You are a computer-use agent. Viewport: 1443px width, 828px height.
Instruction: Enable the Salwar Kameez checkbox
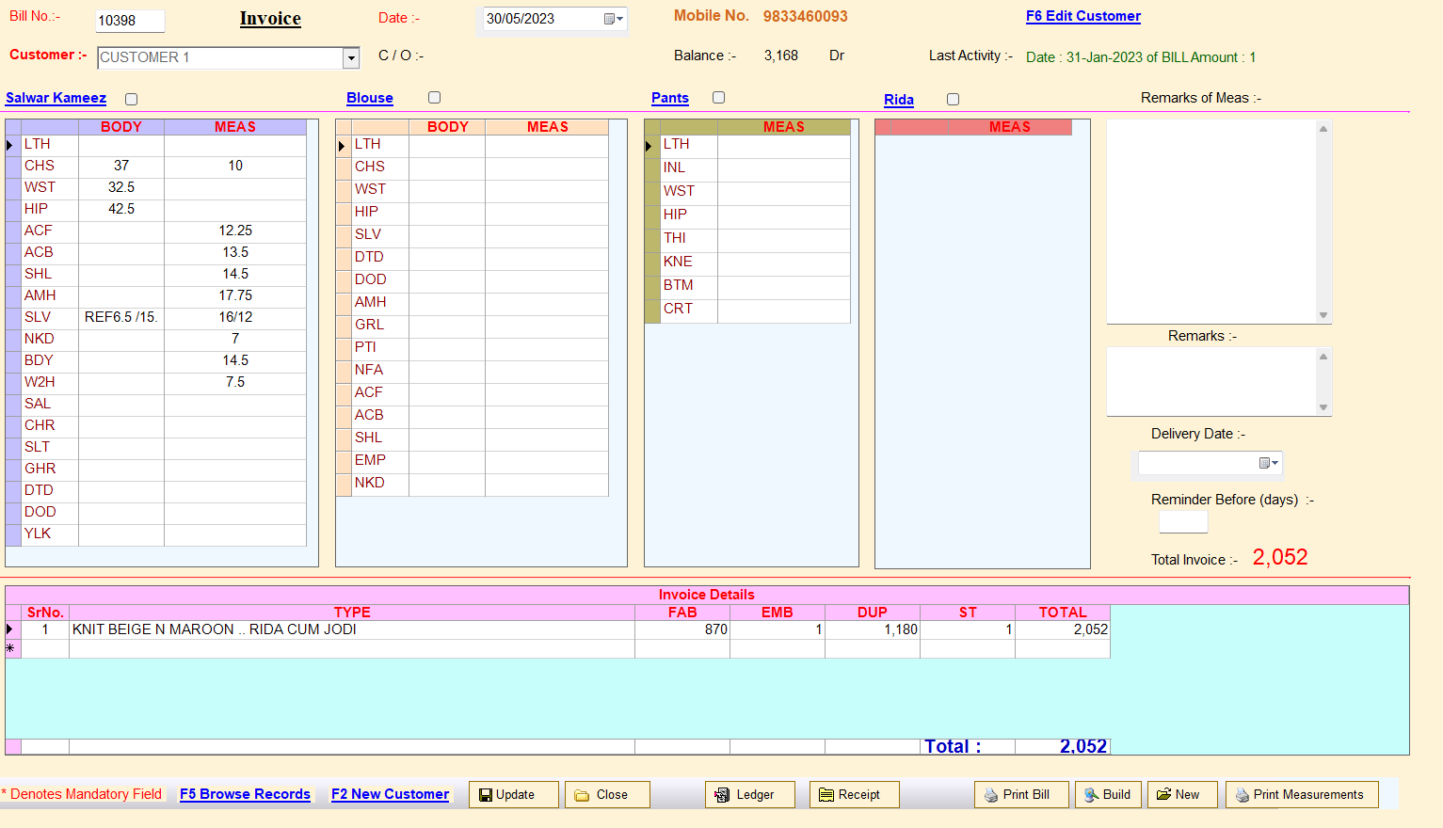tap(132, 99)
